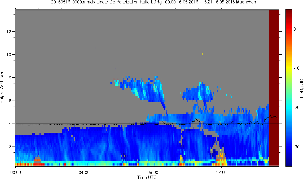Click the height tick label 6
304x179 pixels.
tap(10, 101)
